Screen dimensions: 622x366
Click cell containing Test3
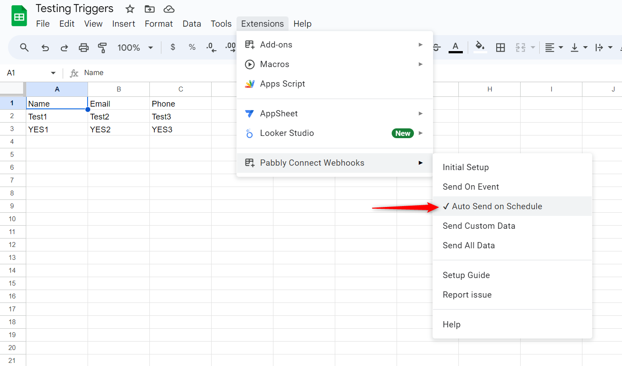point(181,116)
